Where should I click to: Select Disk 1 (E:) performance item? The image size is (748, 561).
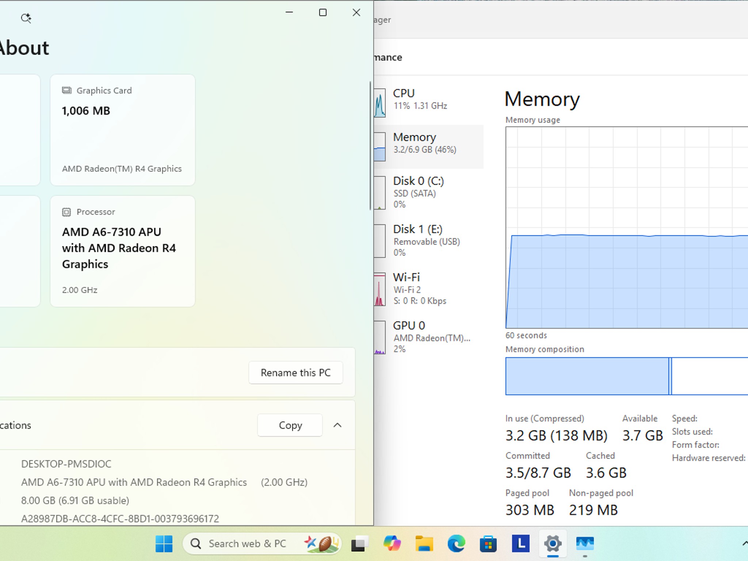428,240
